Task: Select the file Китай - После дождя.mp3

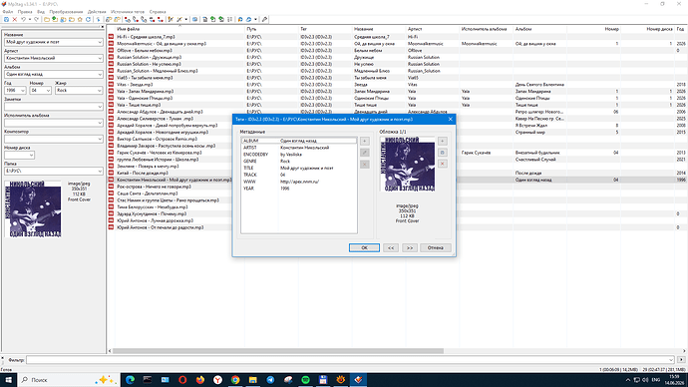Action: point(143,173)
